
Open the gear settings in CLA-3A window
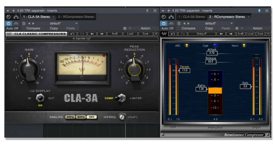[x=125, y=28]
